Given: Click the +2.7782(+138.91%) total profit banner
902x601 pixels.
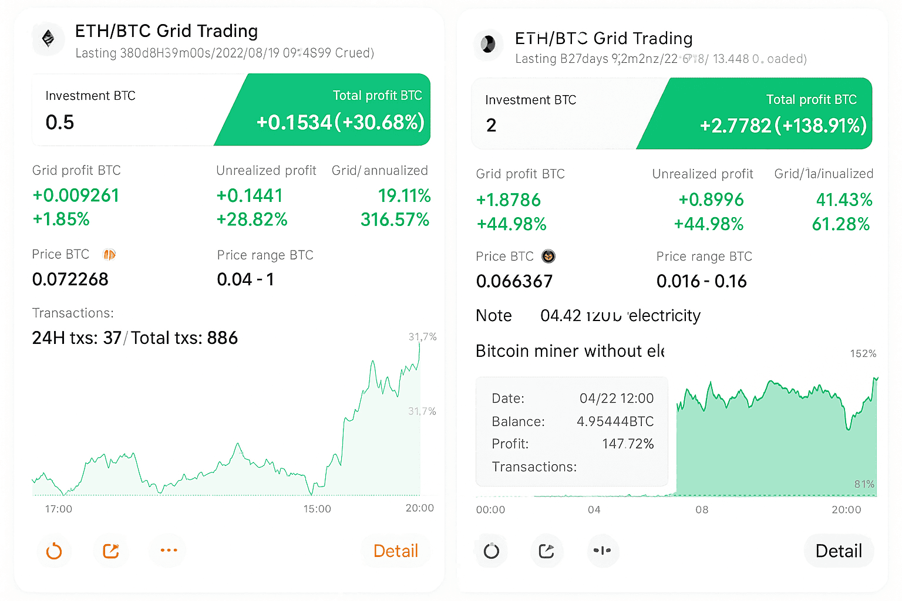Looking at the screenshot, I should click(754, 113).
